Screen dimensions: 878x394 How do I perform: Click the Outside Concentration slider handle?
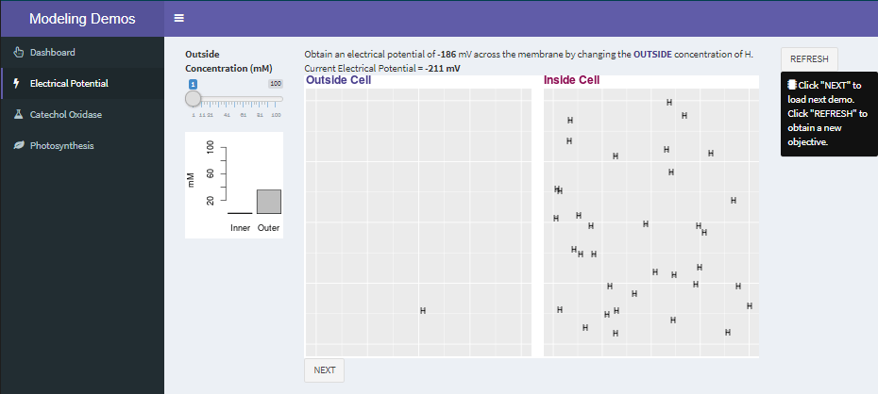tap(194, 98)
